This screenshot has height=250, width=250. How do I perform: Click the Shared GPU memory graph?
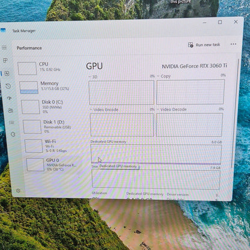point(156,179)
